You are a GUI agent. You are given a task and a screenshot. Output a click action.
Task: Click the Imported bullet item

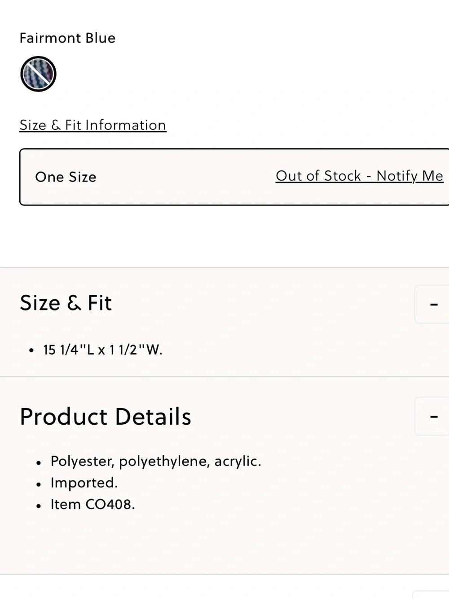click(x=84, y=483)
